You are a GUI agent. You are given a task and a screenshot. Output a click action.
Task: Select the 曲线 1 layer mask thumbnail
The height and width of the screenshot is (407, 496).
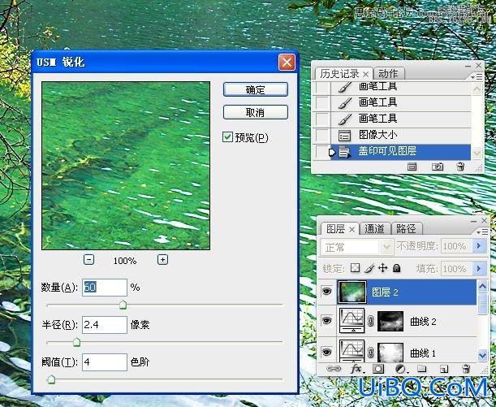390,353
